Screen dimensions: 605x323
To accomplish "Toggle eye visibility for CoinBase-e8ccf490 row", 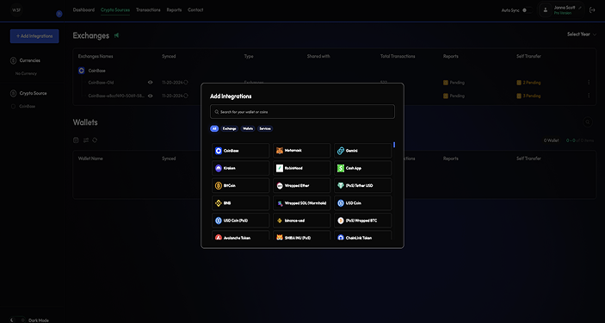I will tap(150, 96).
